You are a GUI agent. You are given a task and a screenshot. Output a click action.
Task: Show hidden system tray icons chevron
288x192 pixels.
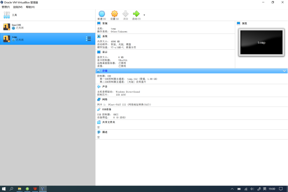click(x=232, y=189)
